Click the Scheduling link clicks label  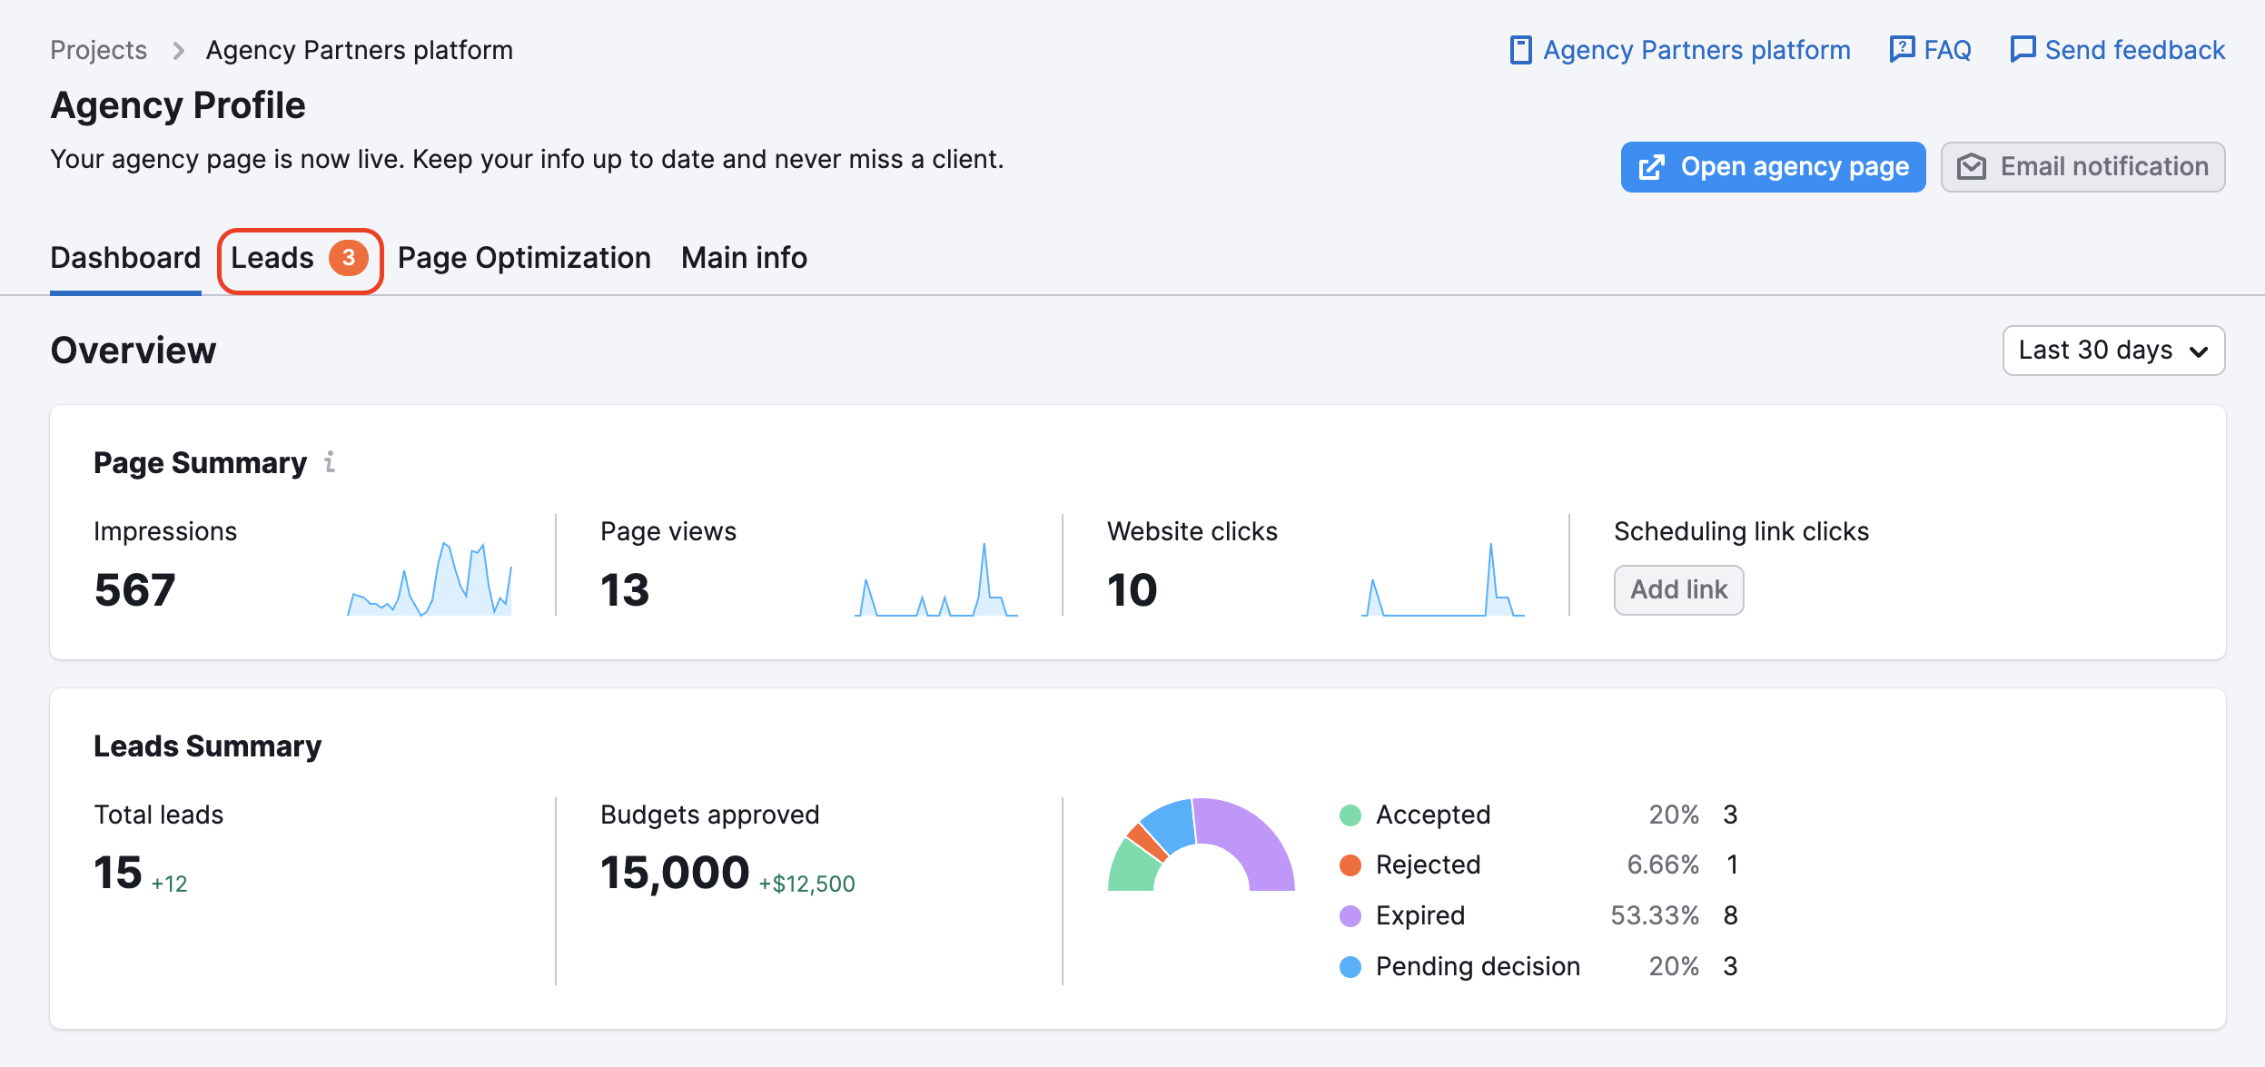pos(1741,532)
